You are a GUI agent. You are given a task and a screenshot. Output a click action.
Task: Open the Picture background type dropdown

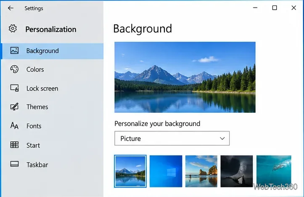coord(172,138)
